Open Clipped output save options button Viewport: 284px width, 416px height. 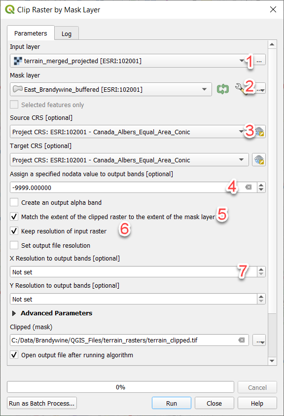(259, 340)
